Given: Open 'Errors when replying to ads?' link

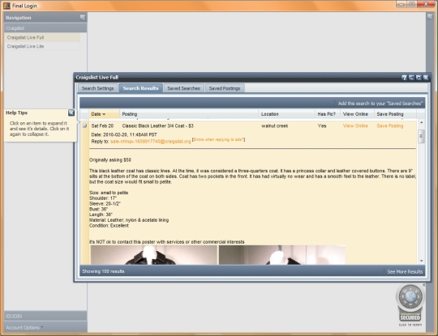Looking at the screenshot, I should [x=218, y=139].
